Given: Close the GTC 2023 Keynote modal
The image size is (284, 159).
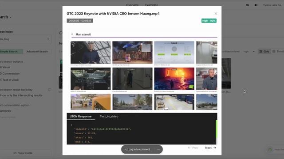Looking at the screenshot, I should pyautogui.click(x=216, y=14).
